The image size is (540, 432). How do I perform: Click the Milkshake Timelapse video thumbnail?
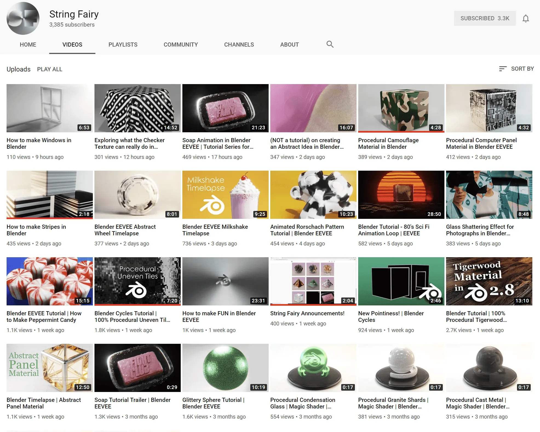tap(225, 194)
